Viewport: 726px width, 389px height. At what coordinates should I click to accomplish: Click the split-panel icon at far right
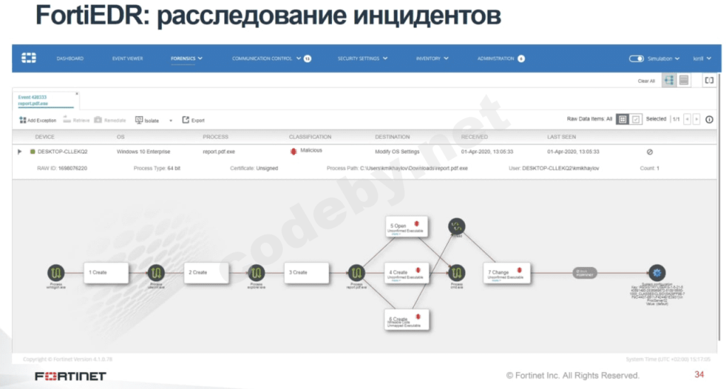point(709,81)
